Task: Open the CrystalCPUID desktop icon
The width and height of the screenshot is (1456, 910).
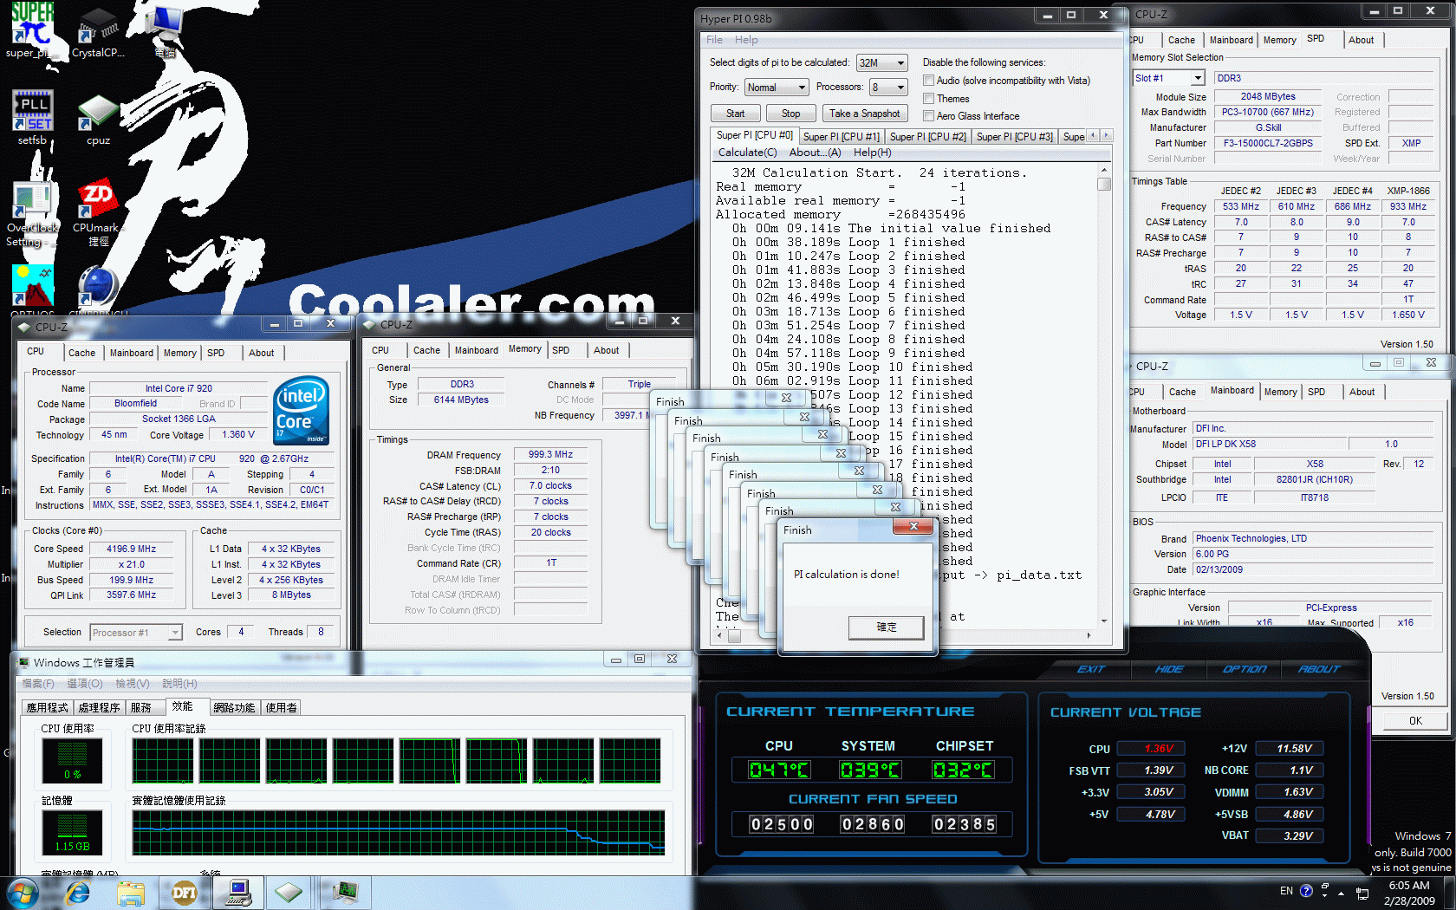Action: [98, 33]
